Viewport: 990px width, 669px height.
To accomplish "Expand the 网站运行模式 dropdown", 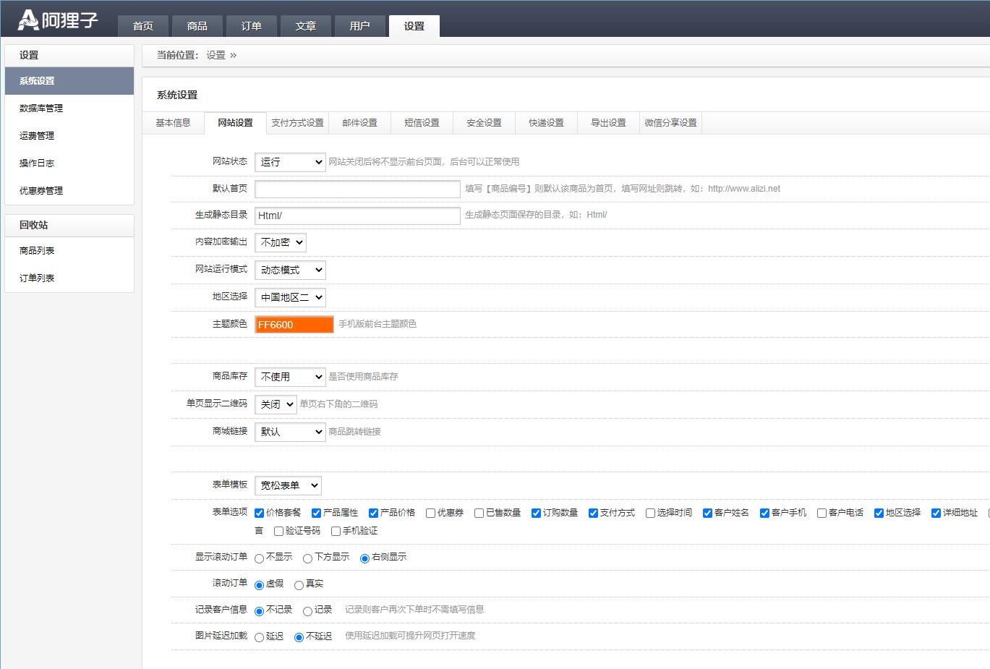I will [290, 270].
